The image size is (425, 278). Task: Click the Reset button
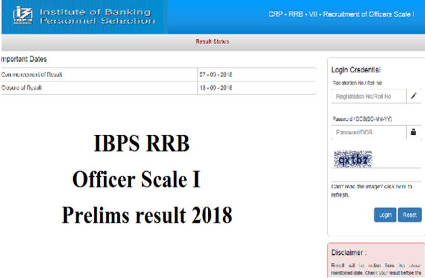point(410,215)
